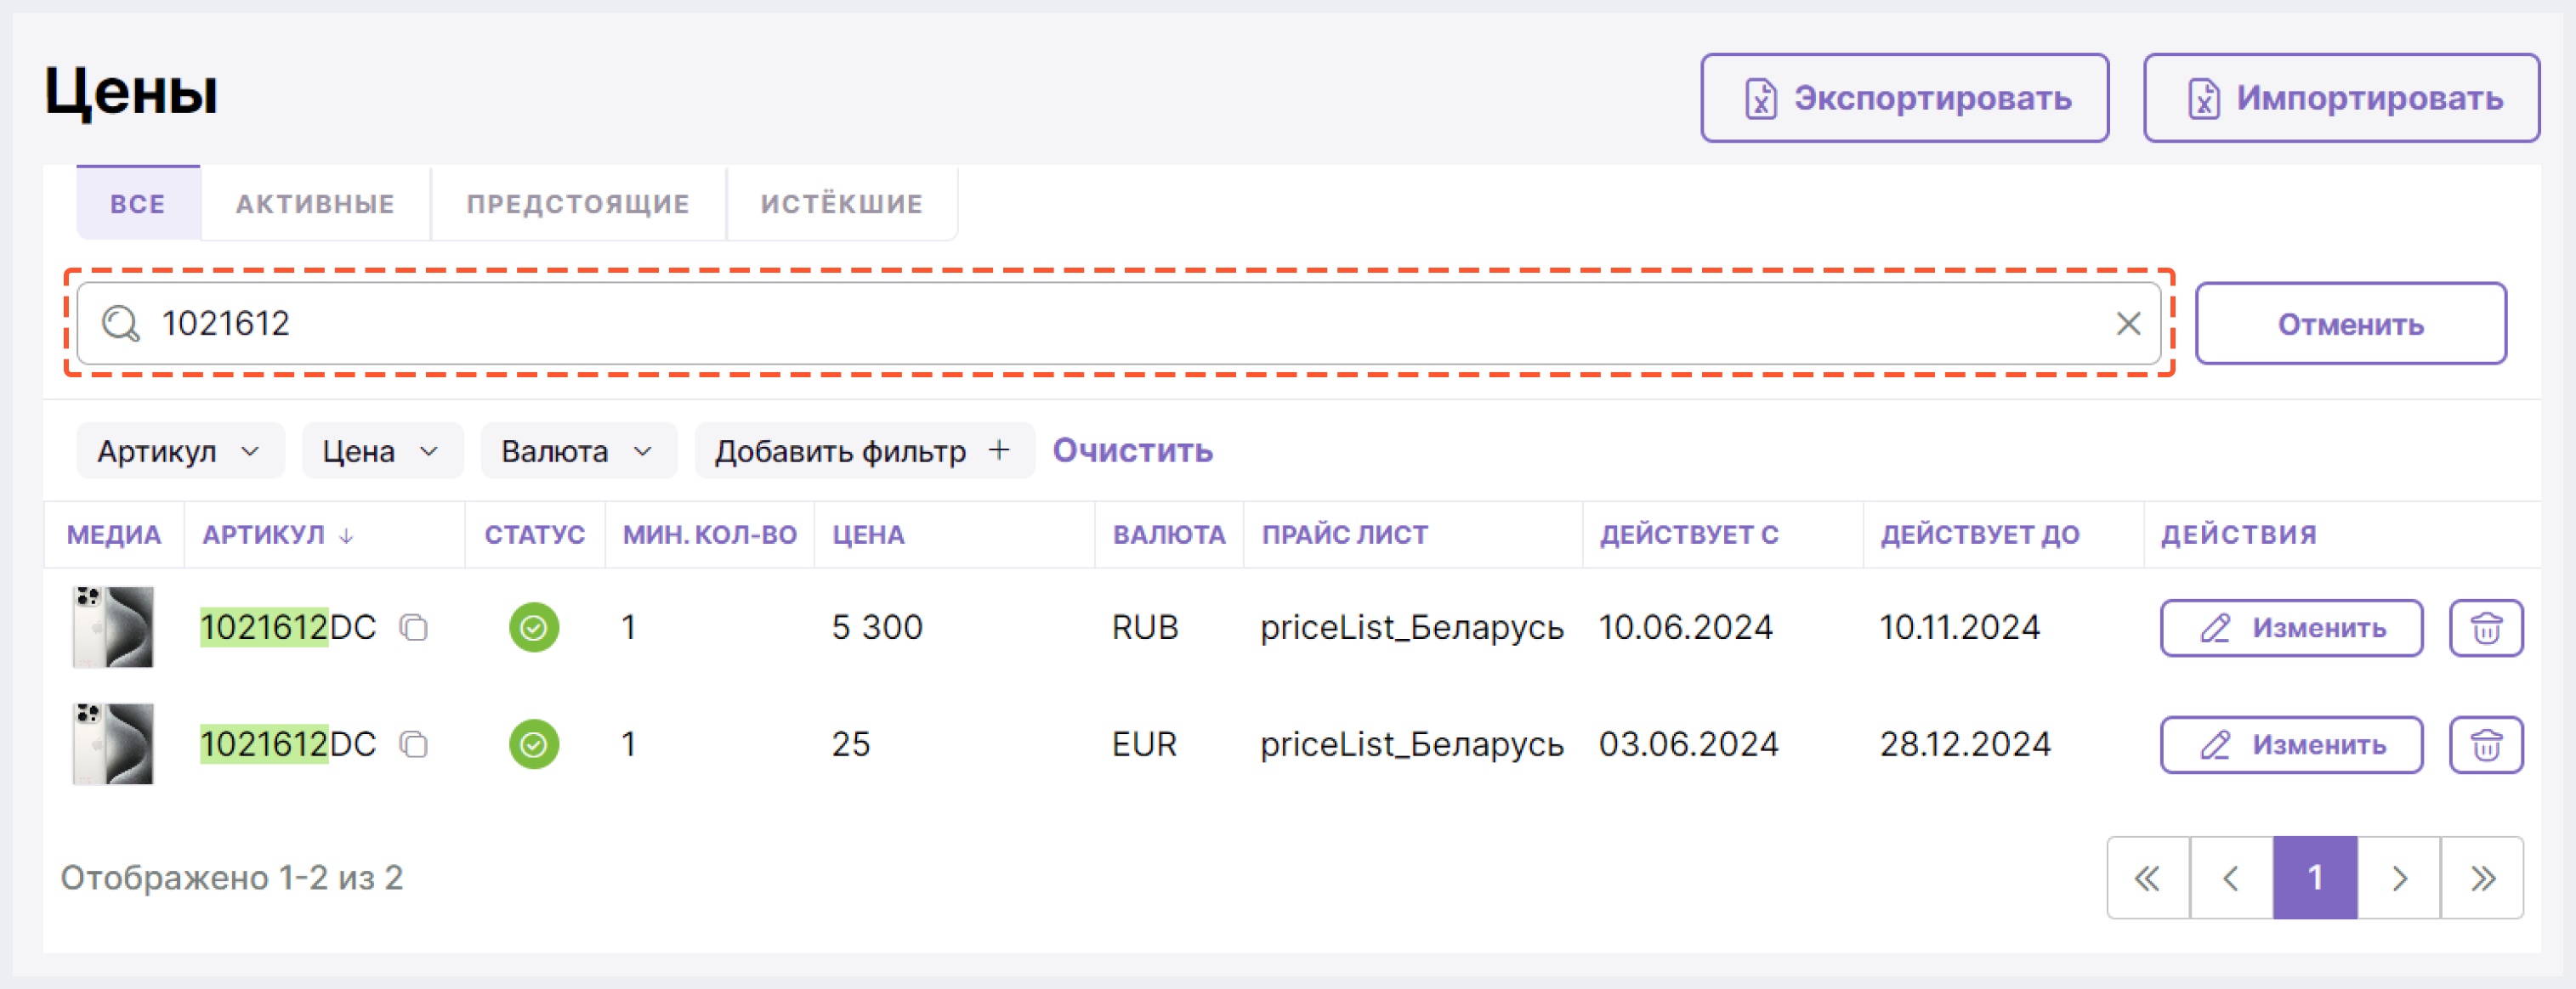Click Очистить to clear all filters
This screenshot has width=2576, height=989.
(x=1135, y=452)
